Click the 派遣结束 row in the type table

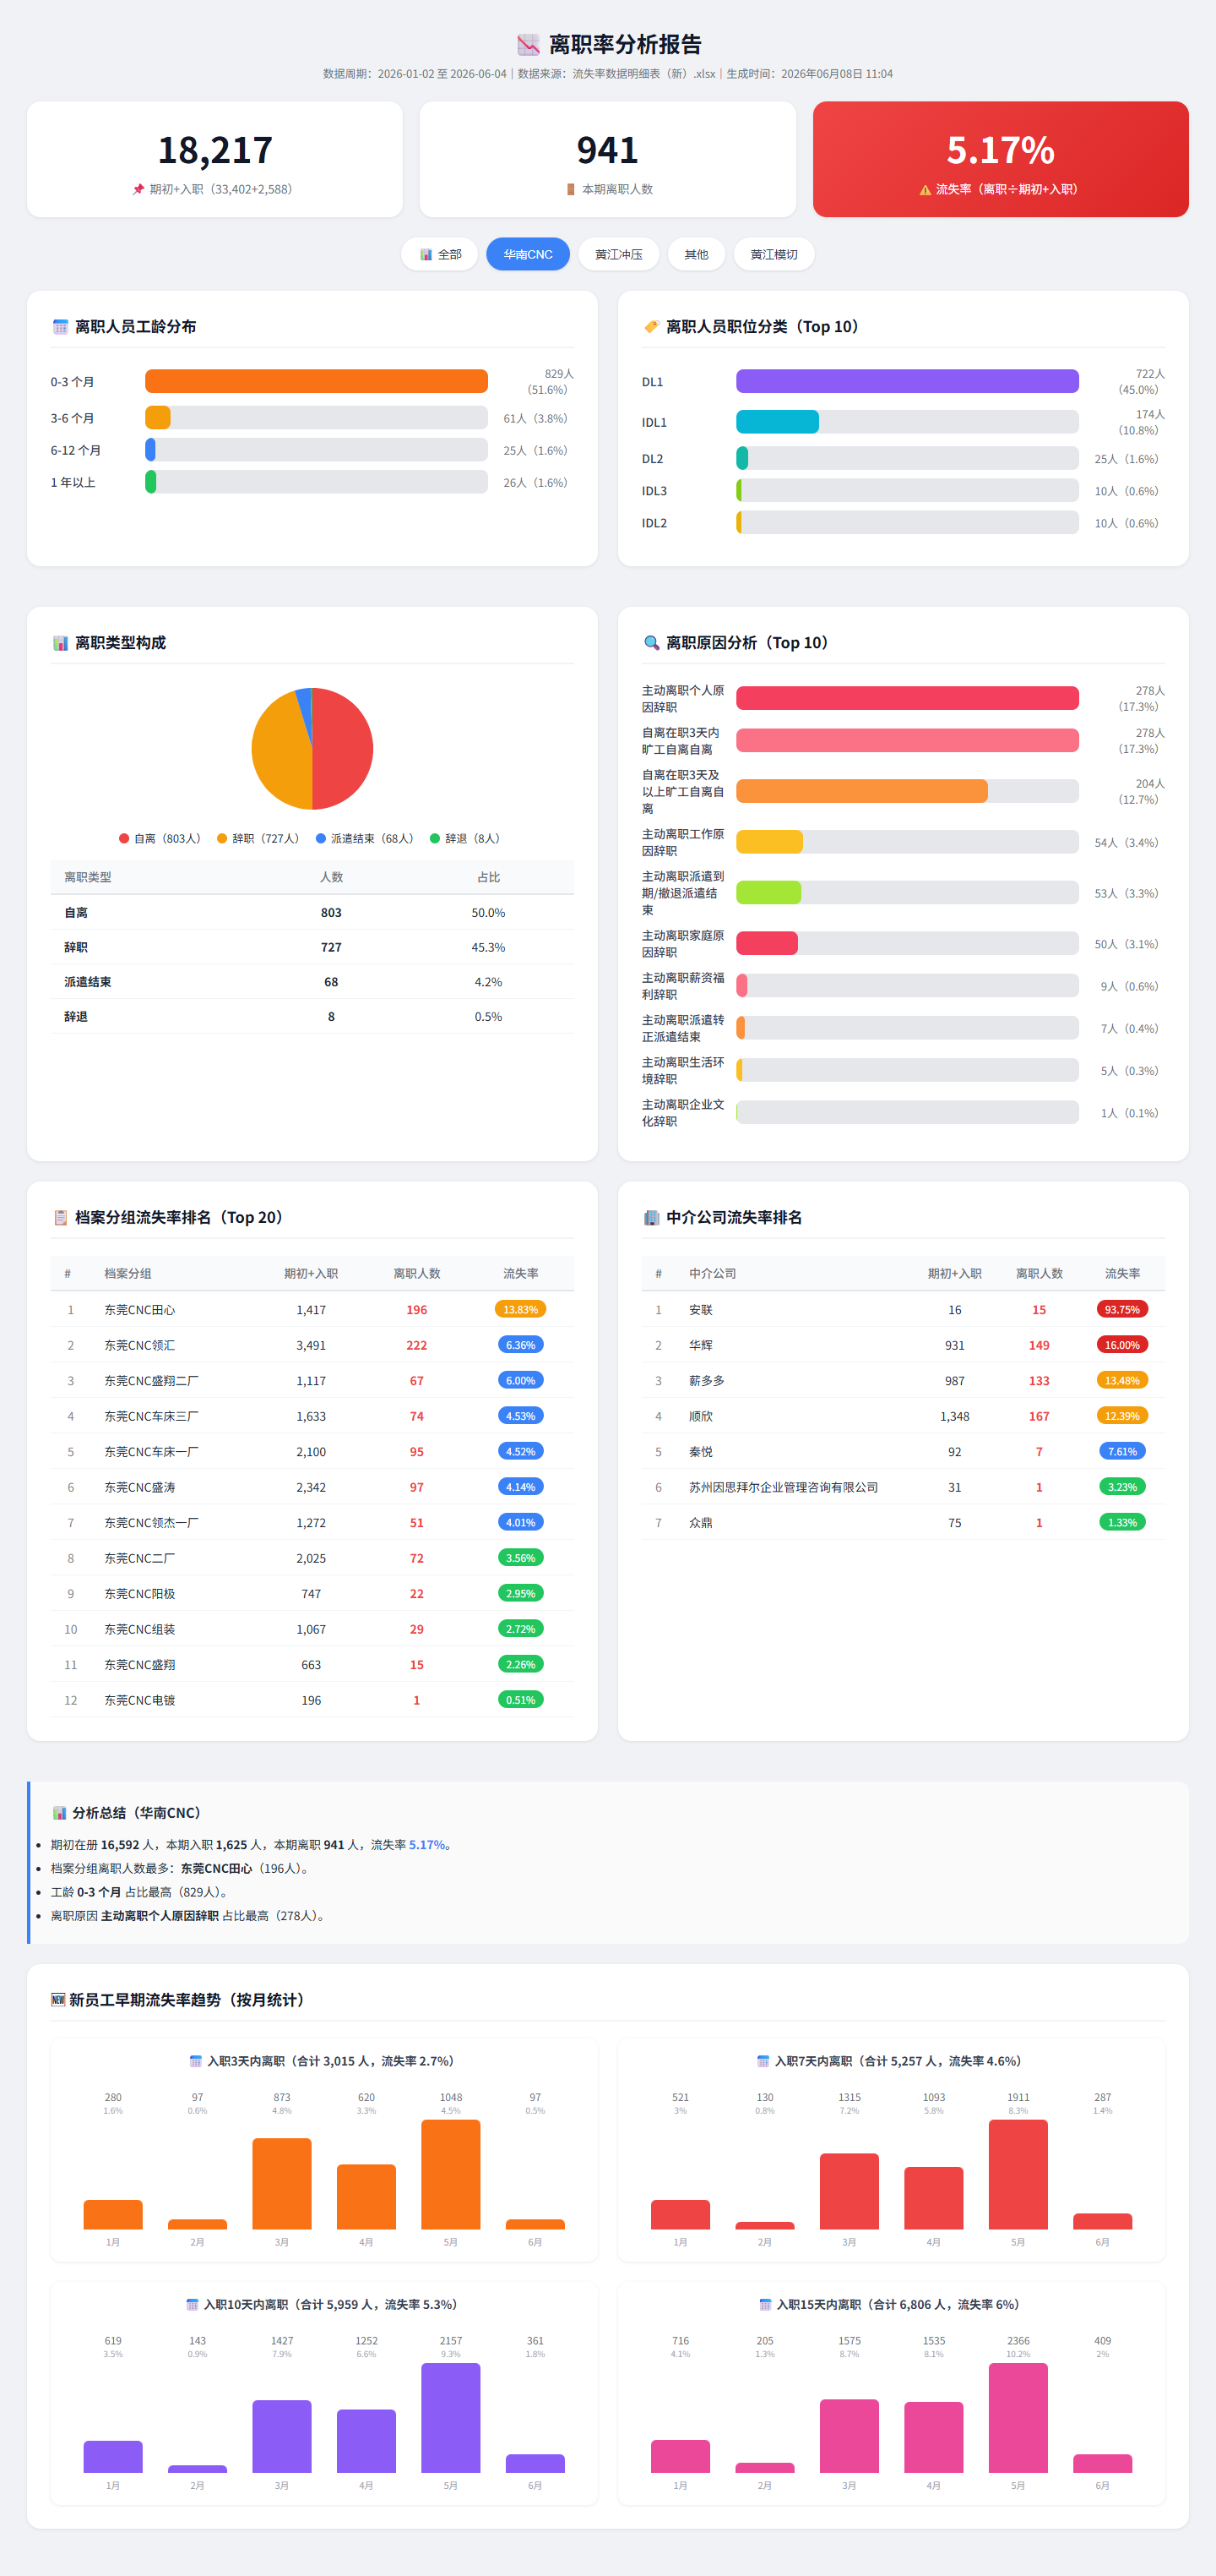(312, 982)
